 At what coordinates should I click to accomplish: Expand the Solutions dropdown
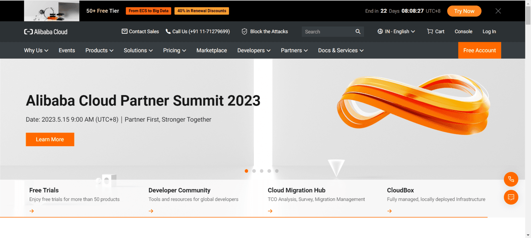[x=138, y=50]
